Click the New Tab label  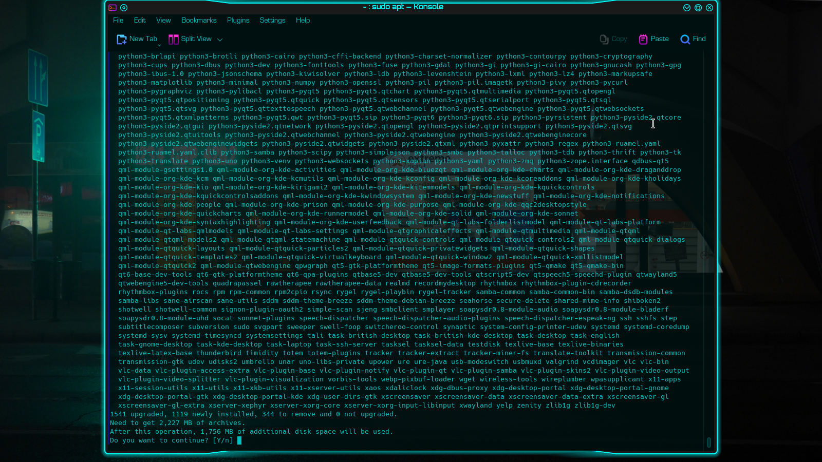[x=143, y=39]
